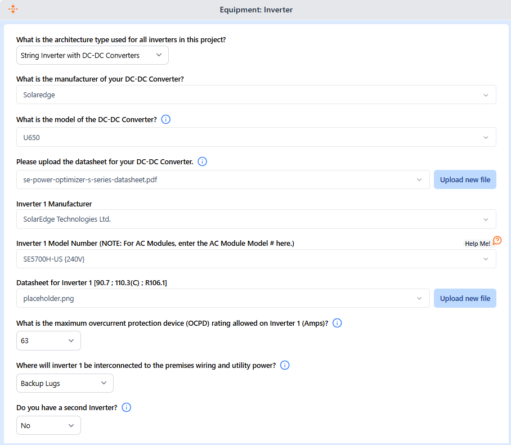Click the Help Me chat icon

coord(497,240)
